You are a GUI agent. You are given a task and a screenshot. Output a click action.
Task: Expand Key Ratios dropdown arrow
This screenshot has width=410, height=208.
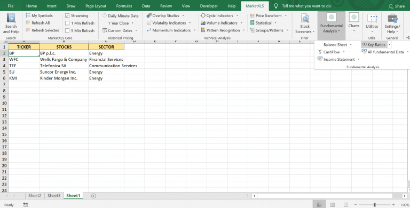pos(389,45)
